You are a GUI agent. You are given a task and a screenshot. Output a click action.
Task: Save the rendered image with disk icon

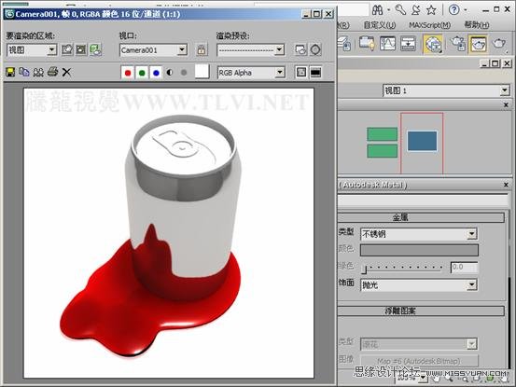[x=10, y=72]
